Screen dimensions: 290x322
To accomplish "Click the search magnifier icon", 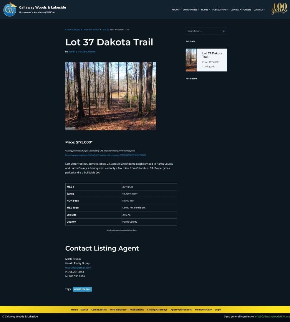I will (223, 31).
